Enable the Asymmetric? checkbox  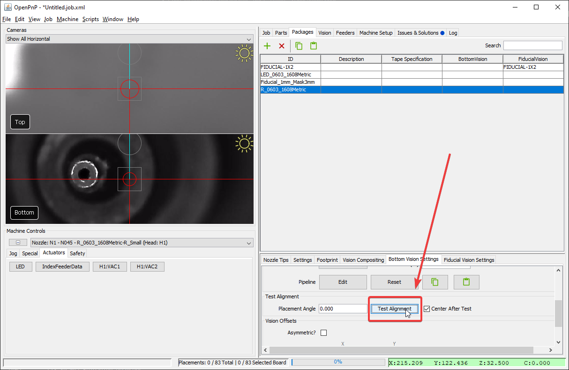[x=323, y=333]
